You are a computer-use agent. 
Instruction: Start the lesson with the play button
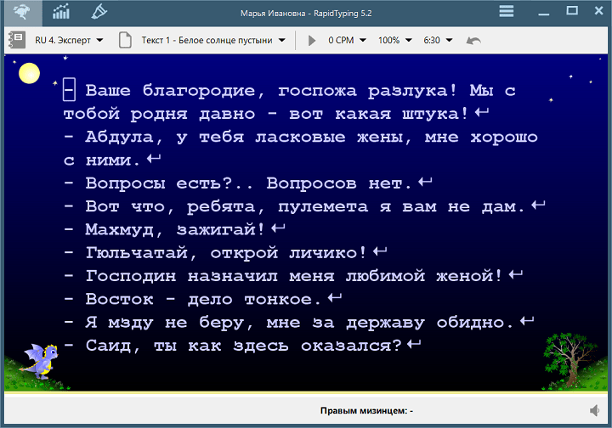[x=312, y=40]
